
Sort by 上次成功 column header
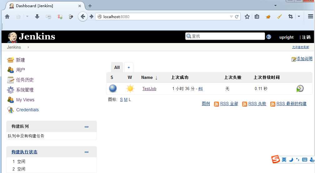click(180, 77)
